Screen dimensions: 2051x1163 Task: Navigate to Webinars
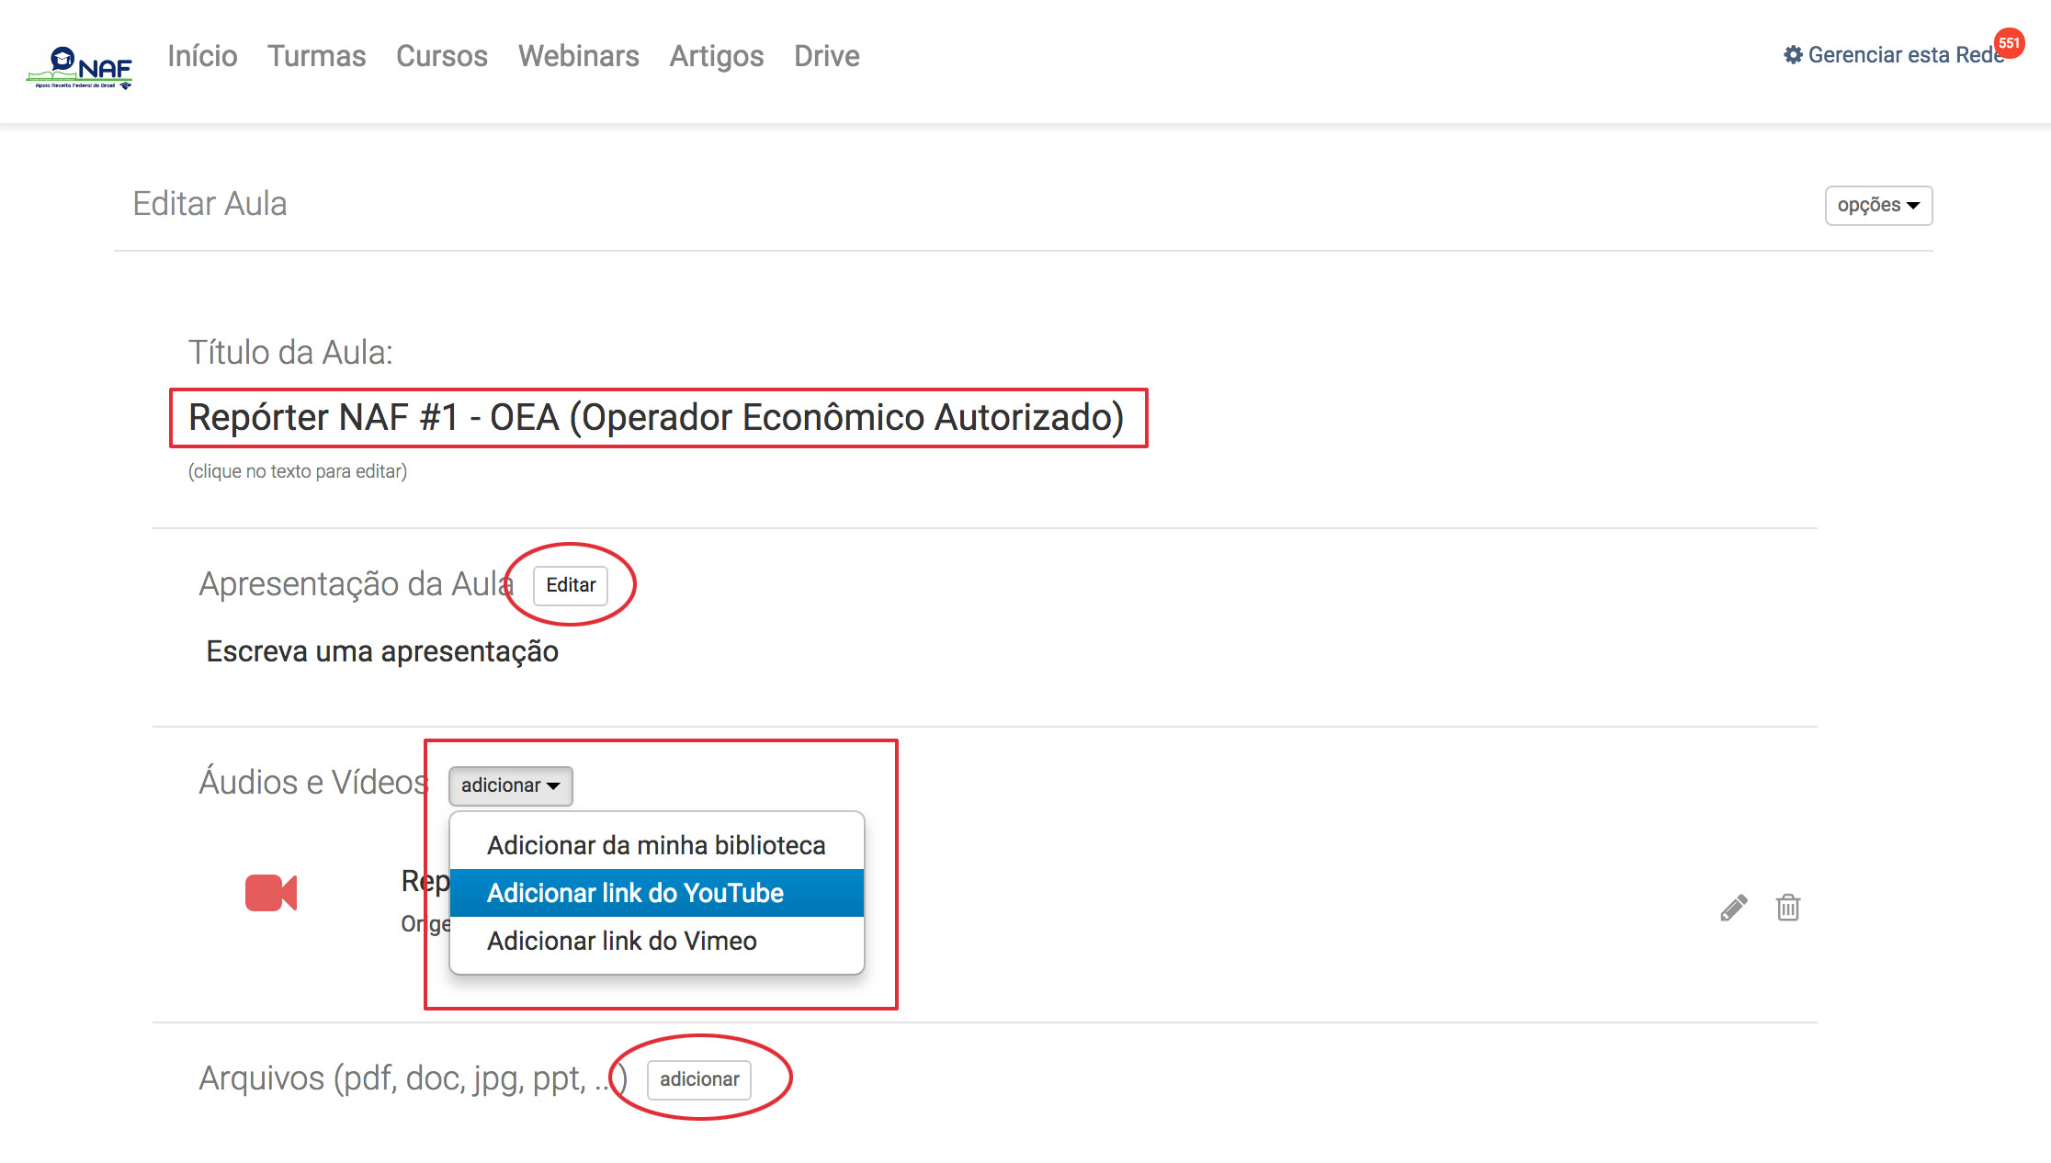tap(578, 56)
